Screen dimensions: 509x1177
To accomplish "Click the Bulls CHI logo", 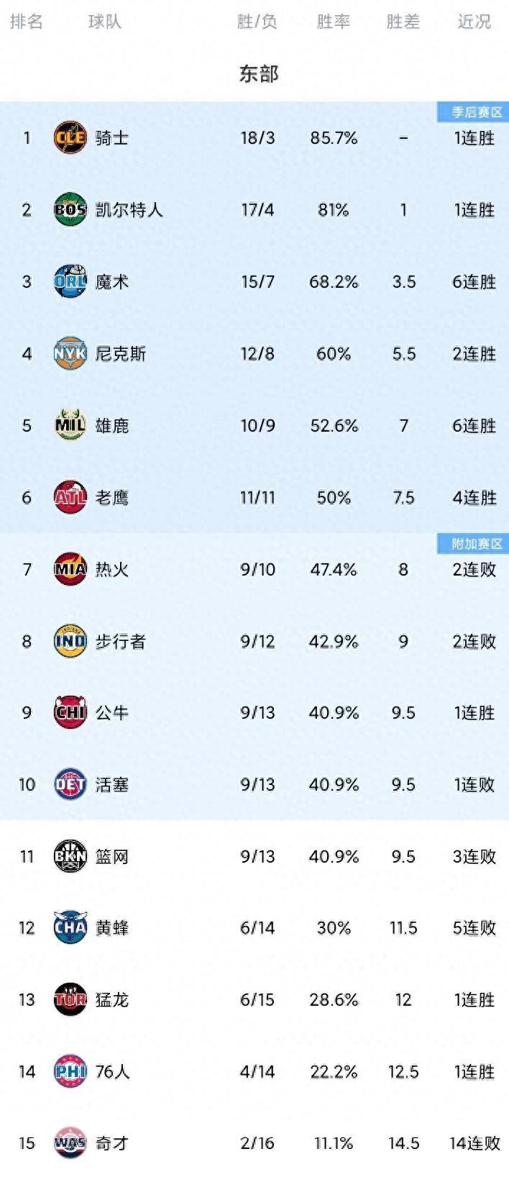I will [x=68, y=712].
